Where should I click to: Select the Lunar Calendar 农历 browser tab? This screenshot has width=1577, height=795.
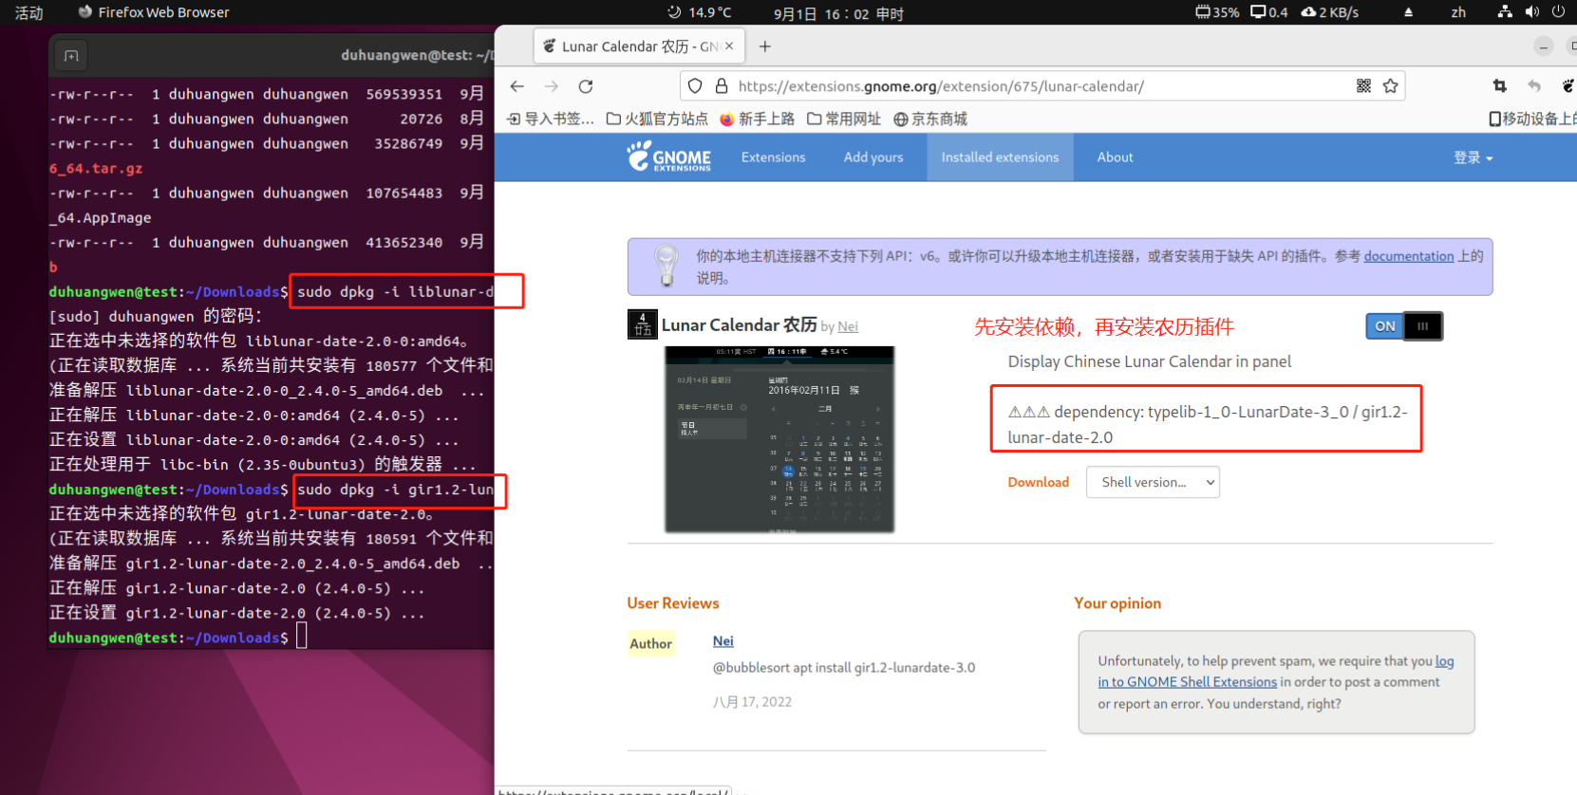(639, 46)
